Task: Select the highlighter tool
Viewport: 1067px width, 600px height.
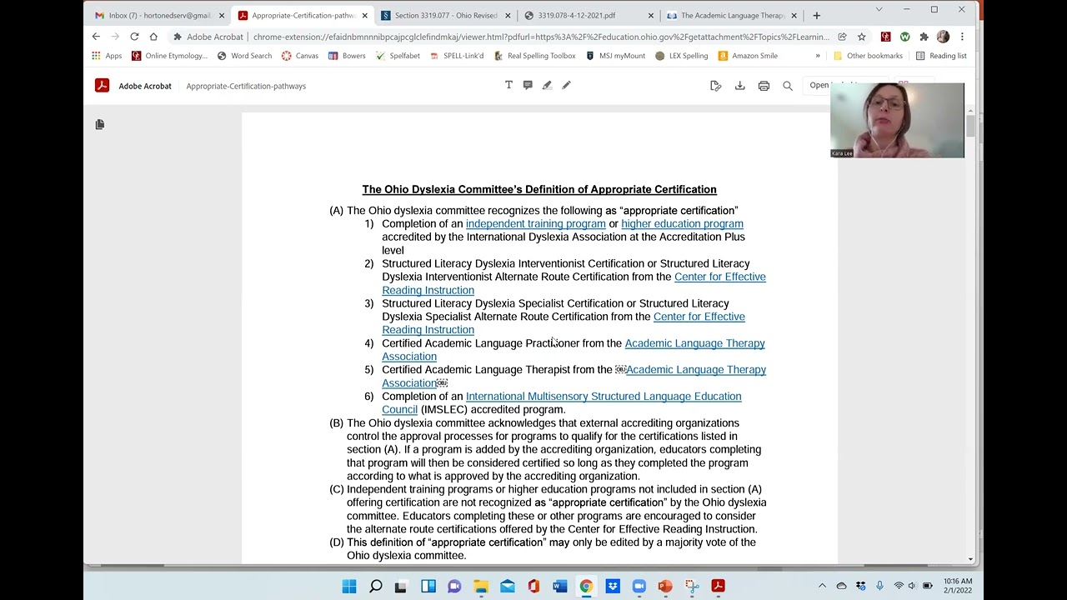Action: pos(547,85)
